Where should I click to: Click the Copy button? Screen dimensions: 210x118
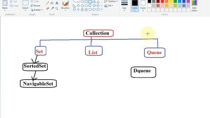pyautogui.click(x=14, y=6)
